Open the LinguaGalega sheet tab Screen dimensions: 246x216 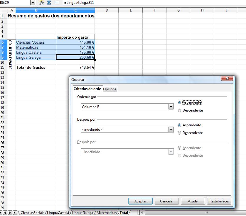82,212
